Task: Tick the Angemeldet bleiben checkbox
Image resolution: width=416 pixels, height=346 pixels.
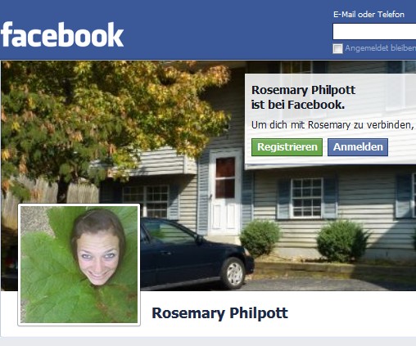Action: pos(337,48)
